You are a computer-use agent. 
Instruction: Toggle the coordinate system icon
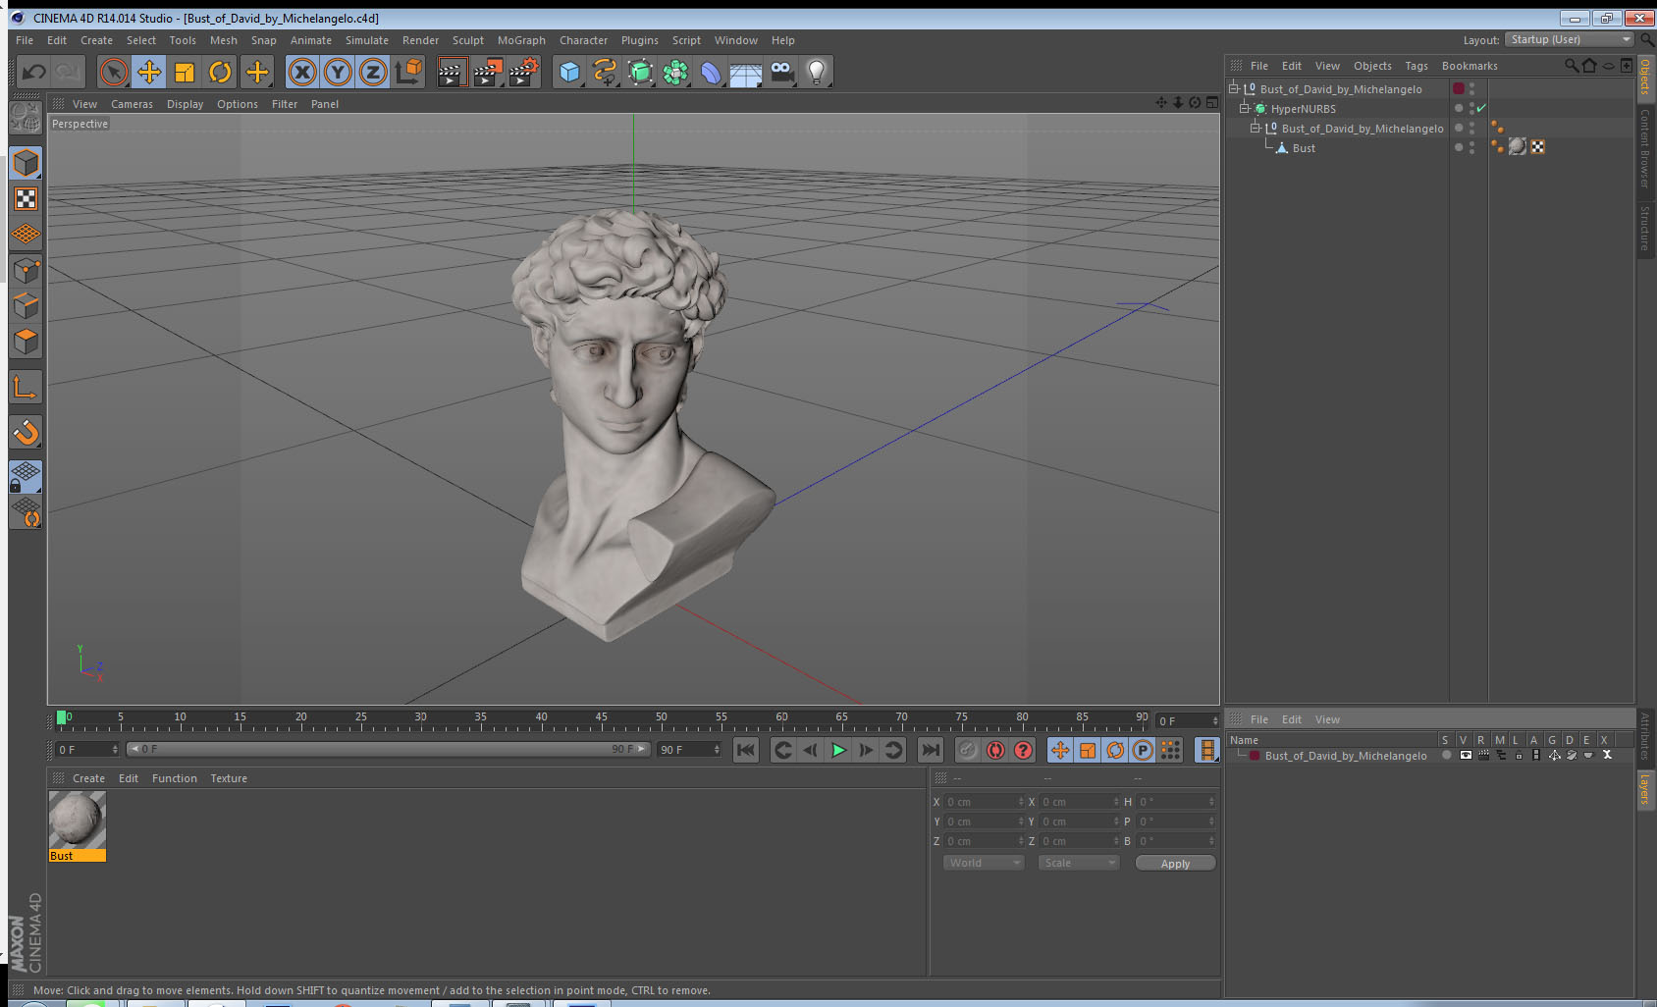tap(408, 72)
